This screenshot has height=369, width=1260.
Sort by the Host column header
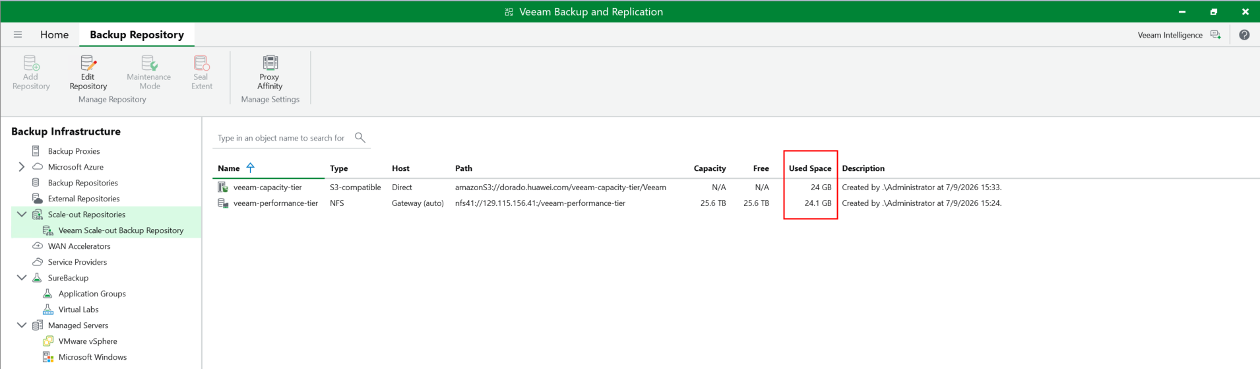click(x=400, y=168)
